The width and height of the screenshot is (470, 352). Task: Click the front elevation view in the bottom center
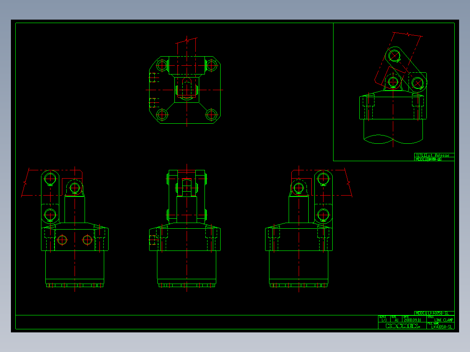[x=185, y=229]
